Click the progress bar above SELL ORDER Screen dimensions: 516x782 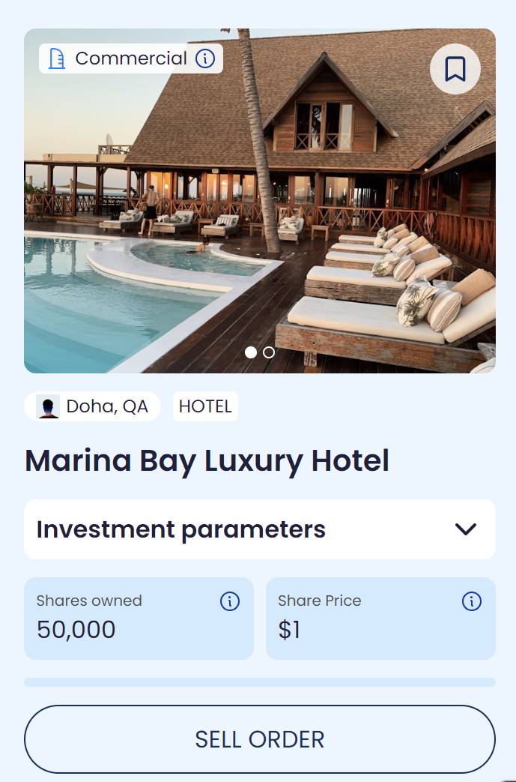coord(259,682)
